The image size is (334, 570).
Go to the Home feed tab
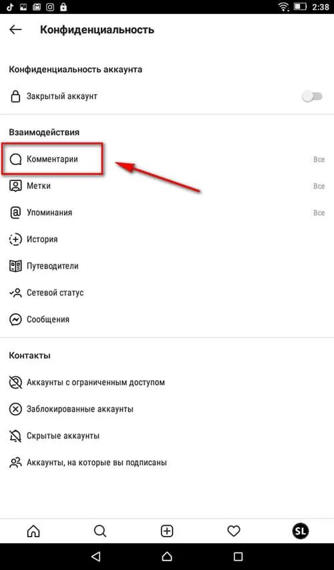click(33, 531)
